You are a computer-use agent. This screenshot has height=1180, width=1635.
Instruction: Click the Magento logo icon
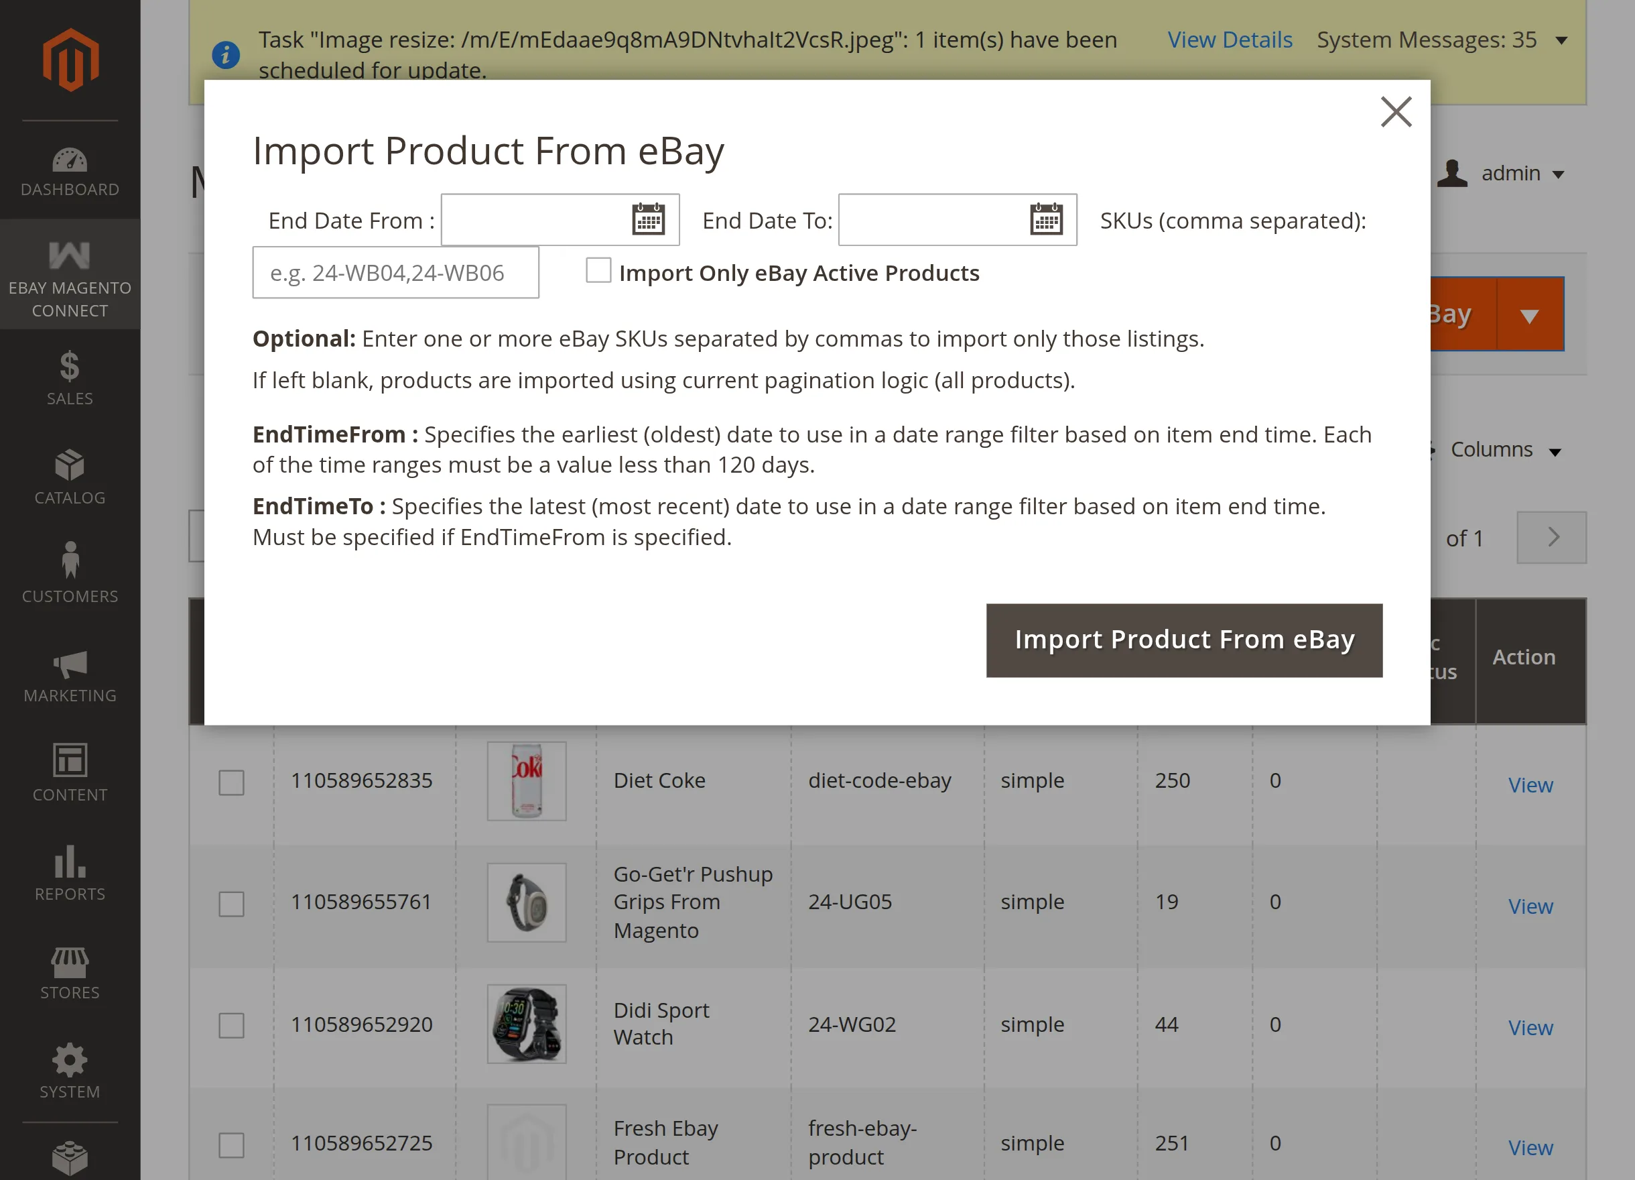coord(70,60)
